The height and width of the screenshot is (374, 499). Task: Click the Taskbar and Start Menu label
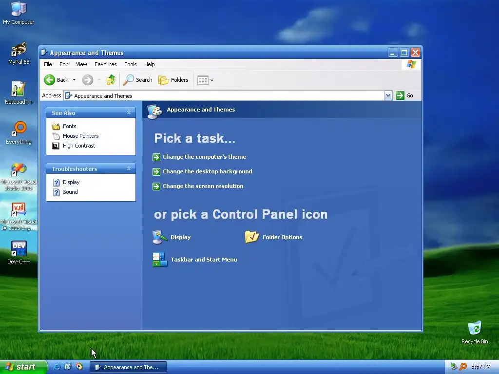point(204,260)
